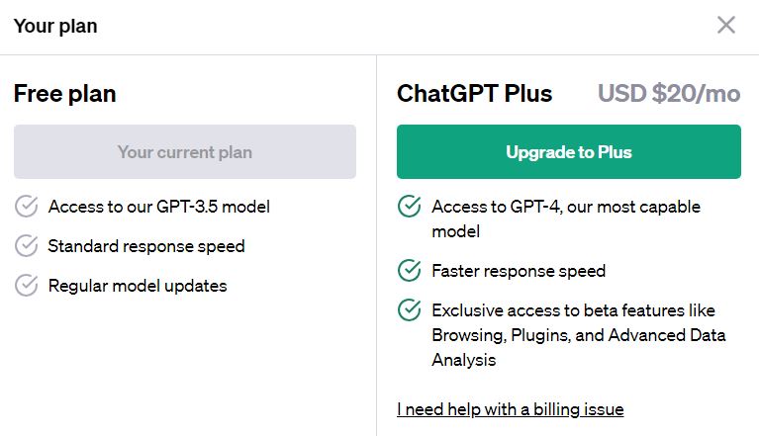This screenshot has height=436, width=759.
Task: Click the Standard response speed text
Action: pyautogui.click(x=146, y=246)
